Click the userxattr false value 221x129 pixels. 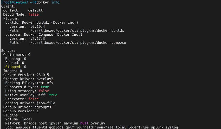[x=33, y=99]
